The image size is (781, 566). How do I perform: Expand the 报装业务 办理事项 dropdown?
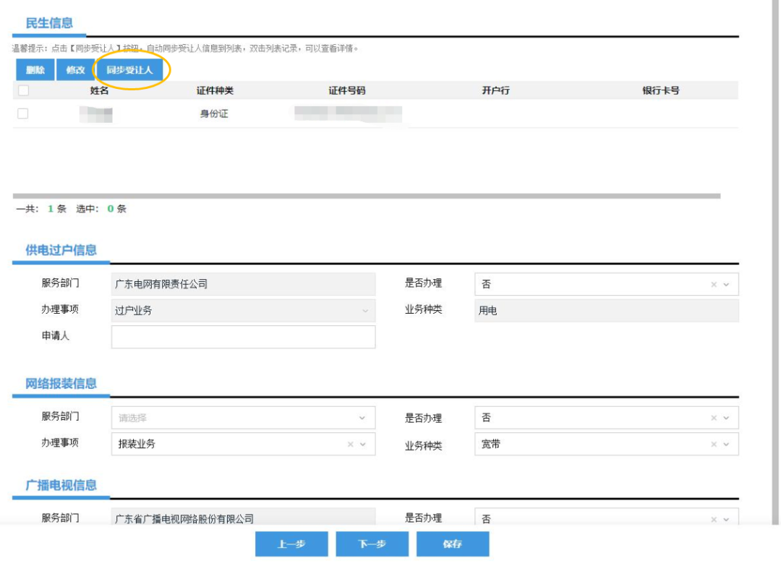[363, 445]
